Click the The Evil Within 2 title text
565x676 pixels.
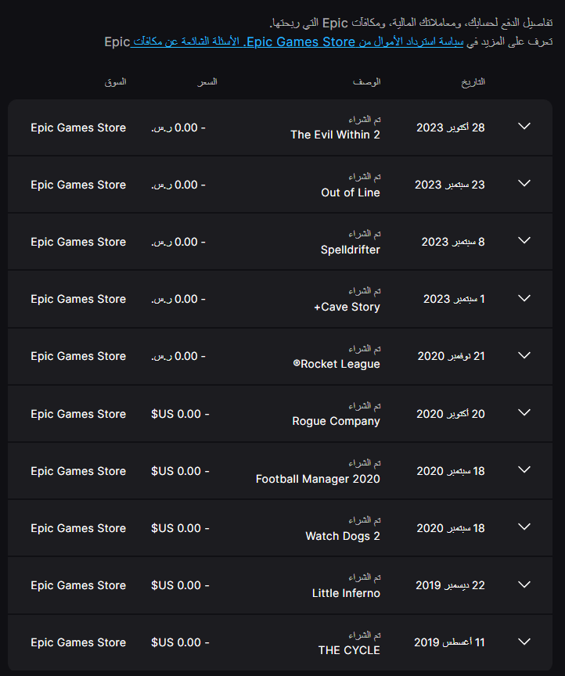coord(335,135)
